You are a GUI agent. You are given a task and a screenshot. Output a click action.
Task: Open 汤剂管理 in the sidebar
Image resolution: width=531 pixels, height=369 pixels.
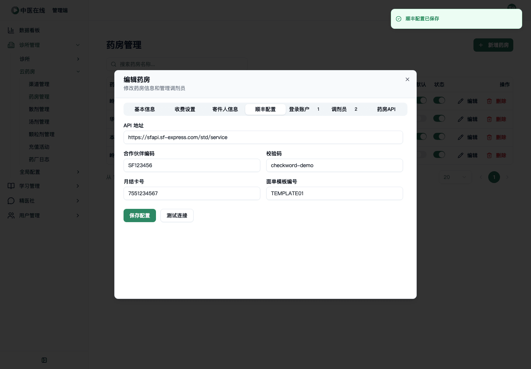pos(39,122)
